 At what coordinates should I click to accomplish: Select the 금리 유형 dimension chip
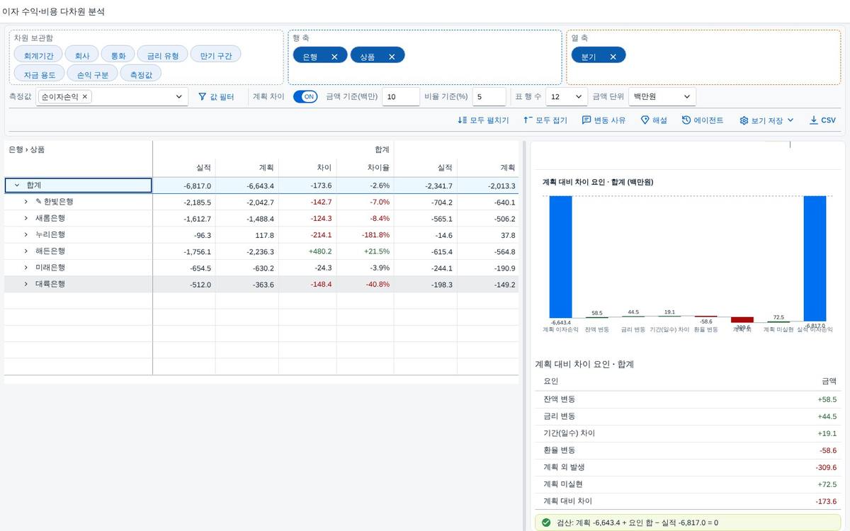[162, 55]
